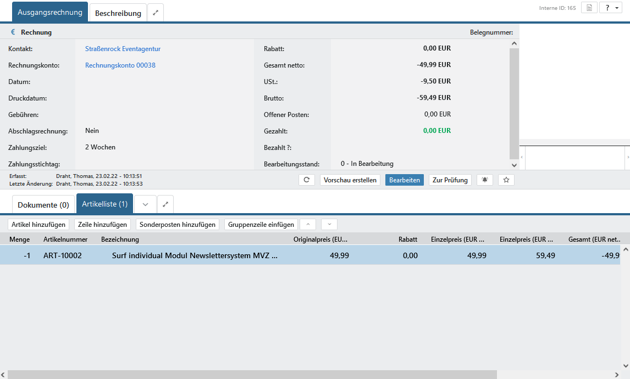Move article row up with up-chevron button
630x379 pixels.
[308, 224]
